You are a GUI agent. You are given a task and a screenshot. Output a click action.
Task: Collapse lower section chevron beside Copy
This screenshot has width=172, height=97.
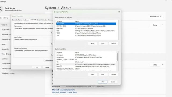[163, 65]
